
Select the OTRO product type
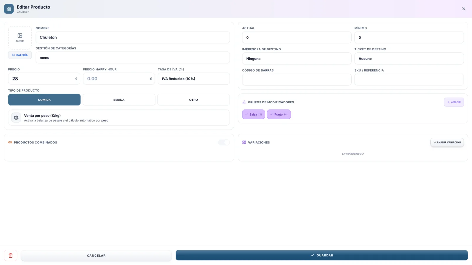click(x=194, y=100)
